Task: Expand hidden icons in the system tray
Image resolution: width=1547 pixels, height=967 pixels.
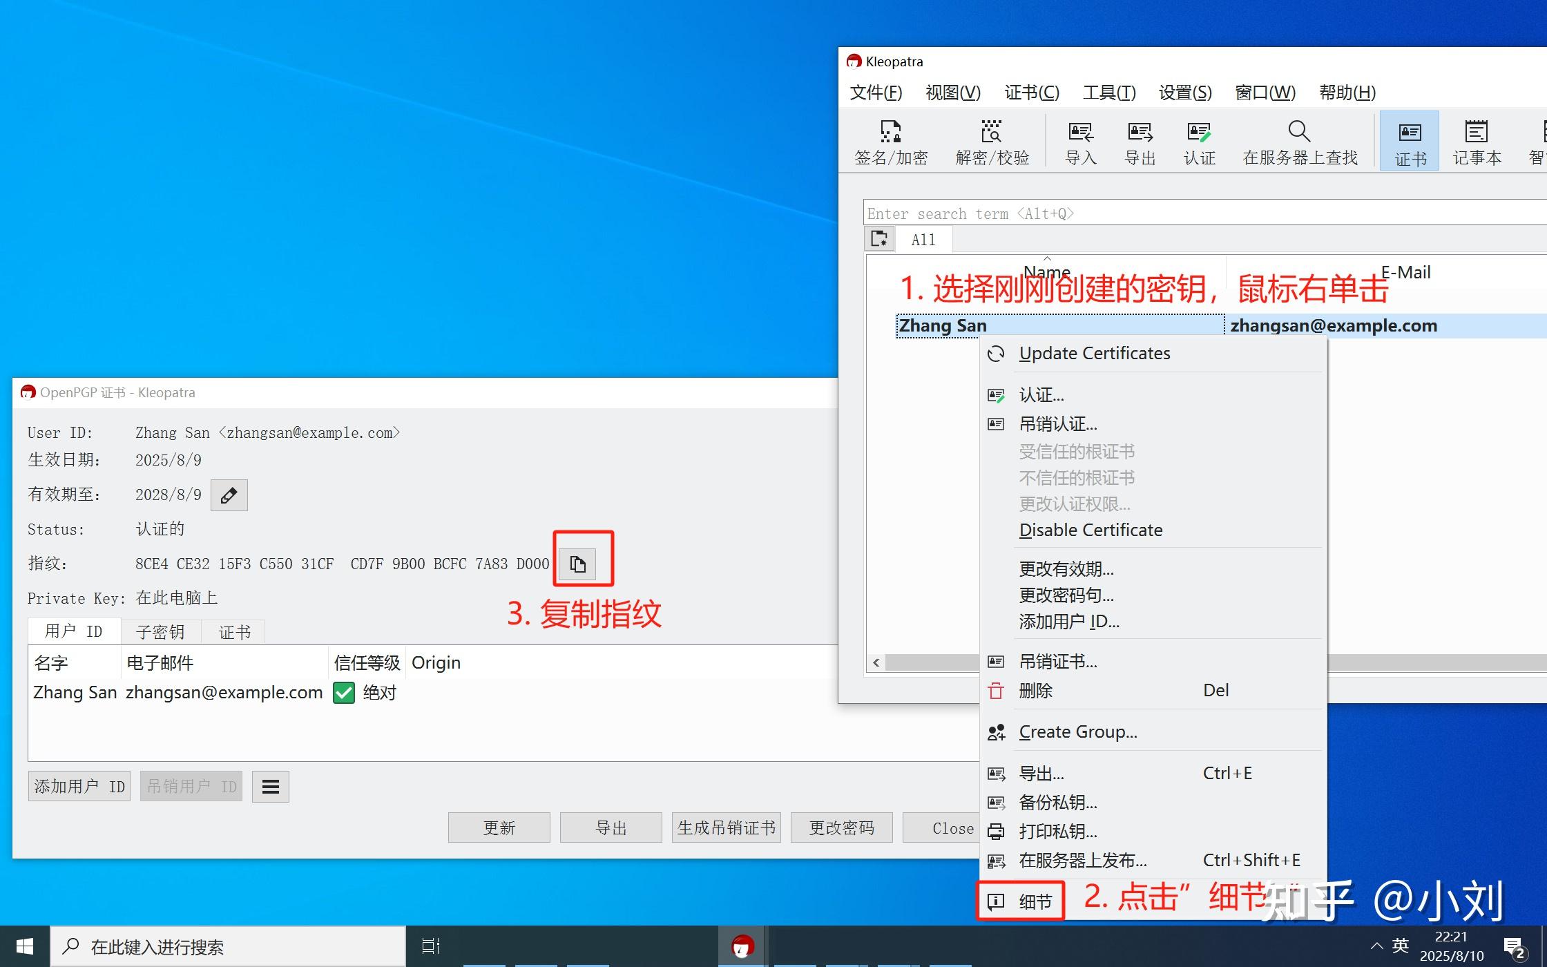Action: click(x=1377, y=946)
